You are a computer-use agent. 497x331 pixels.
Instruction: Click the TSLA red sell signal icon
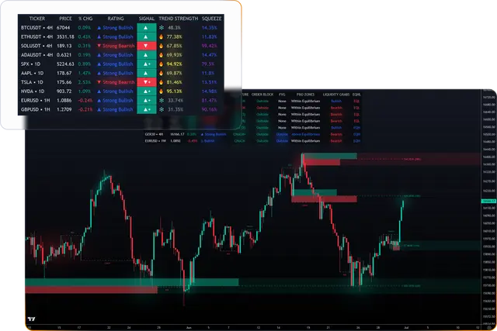point(146,81)
